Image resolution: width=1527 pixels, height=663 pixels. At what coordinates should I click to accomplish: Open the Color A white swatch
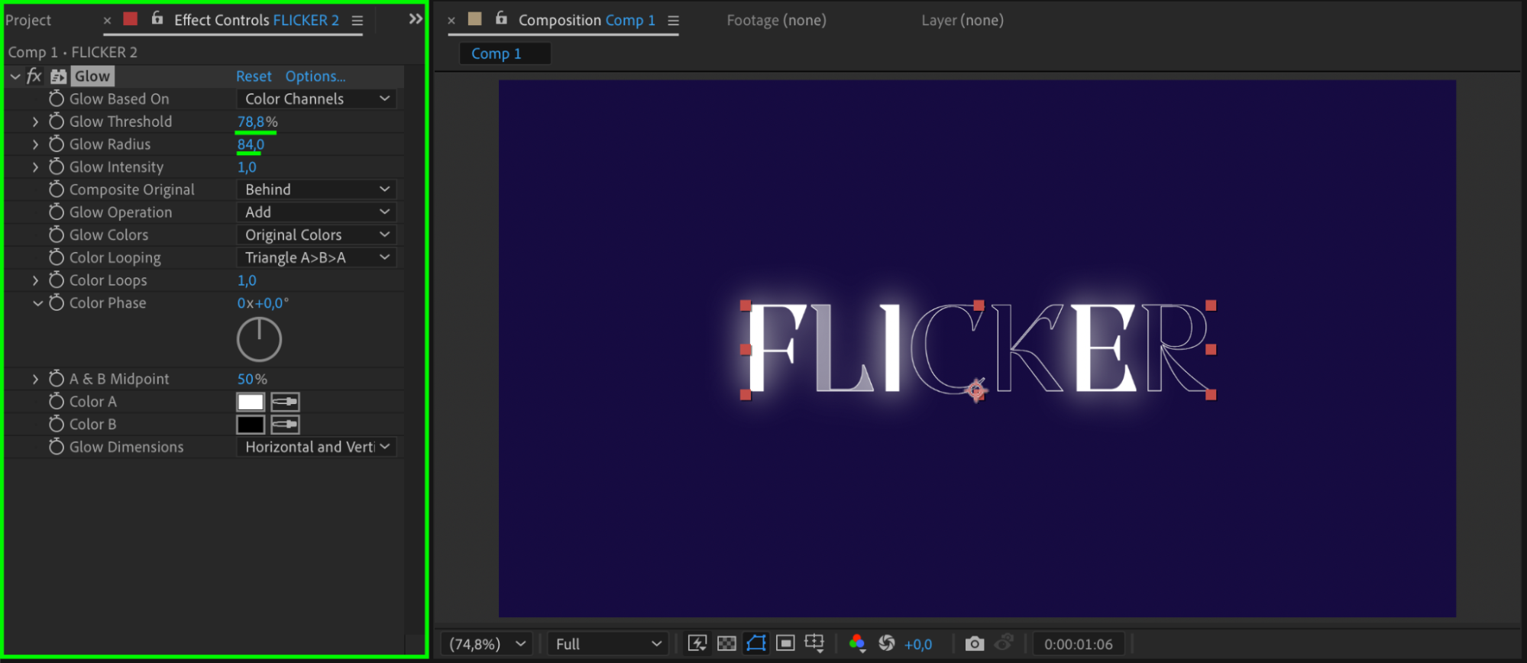tap(251, 402)
